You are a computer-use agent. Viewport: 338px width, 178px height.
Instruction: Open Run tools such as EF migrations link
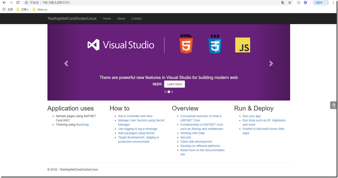[x=264, y=122]
